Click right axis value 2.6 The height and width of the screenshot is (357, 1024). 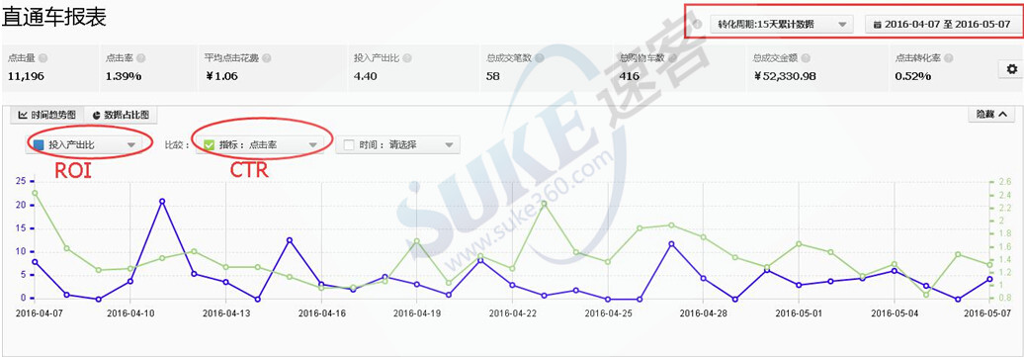(1006, 182)
